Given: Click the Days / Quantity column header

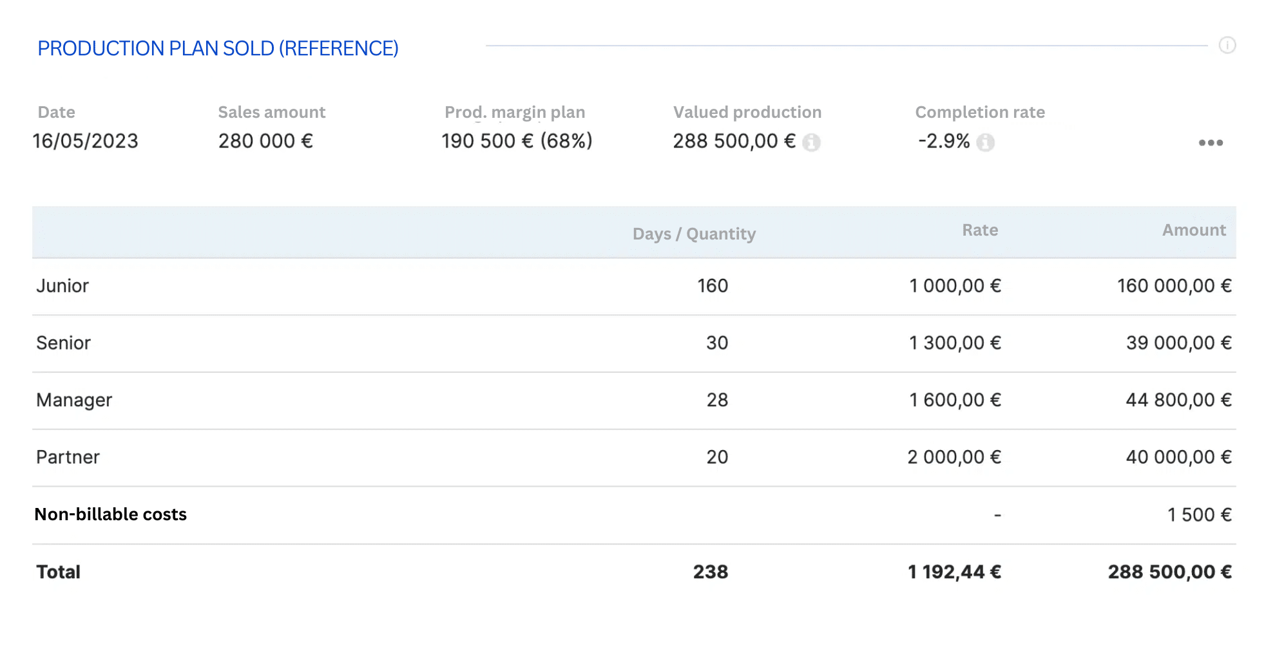Looking at the screenshot, I should (694, 234).
